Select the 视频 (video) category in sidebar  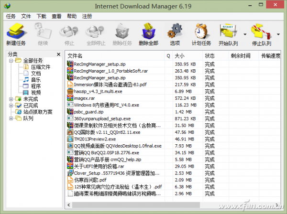click(35, 92)
